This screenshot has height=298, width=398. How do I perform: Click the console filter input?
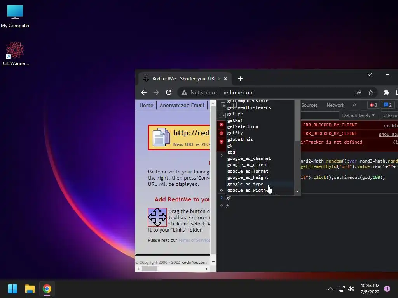320,116
